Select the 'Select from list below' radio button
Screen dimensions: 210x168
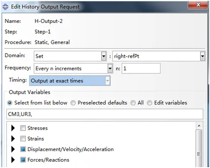pyautogui.click(x=10, y=103)
